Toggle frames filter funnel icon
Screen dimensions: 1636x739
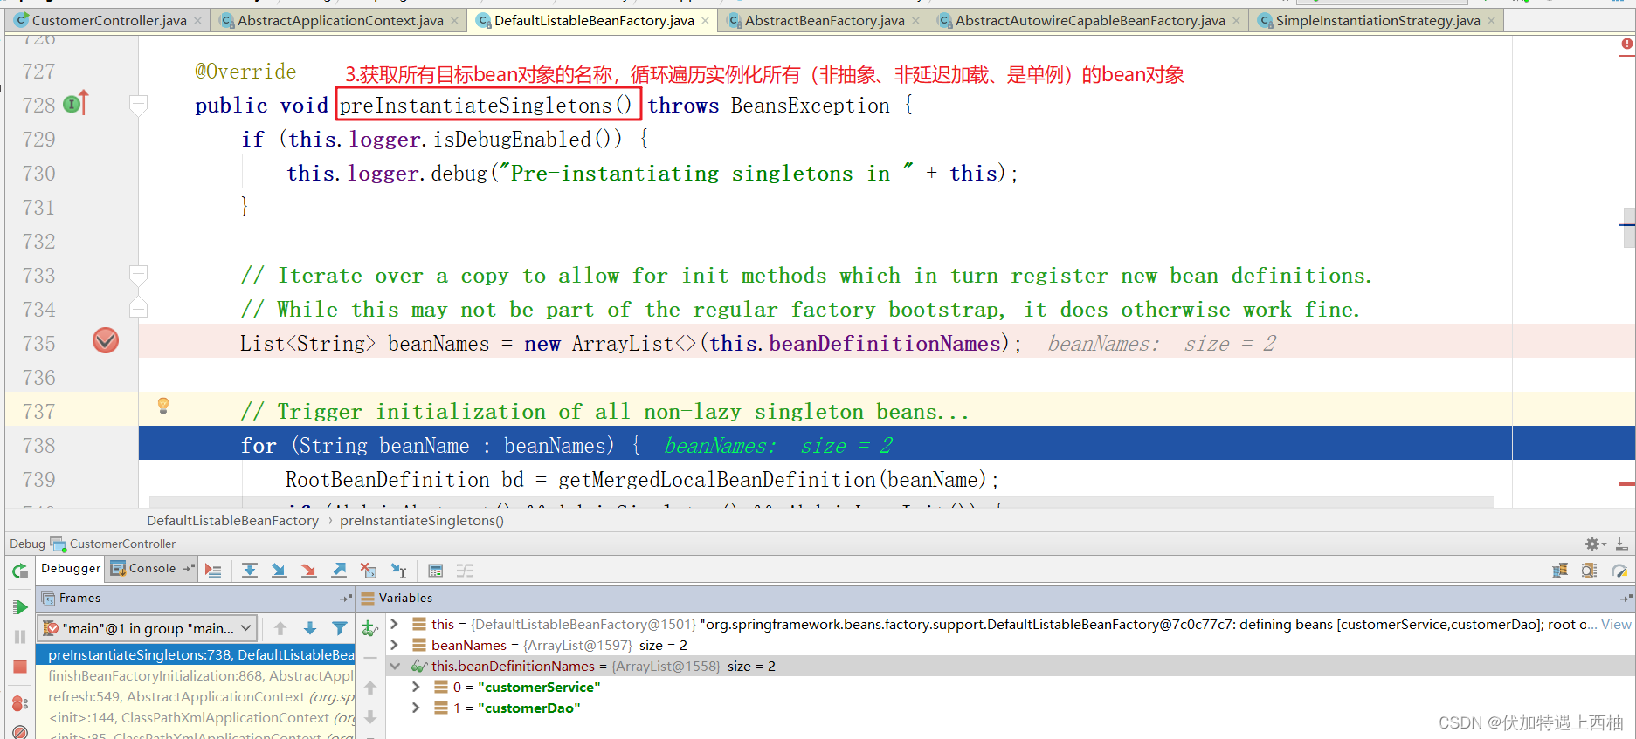click(340, 628)
